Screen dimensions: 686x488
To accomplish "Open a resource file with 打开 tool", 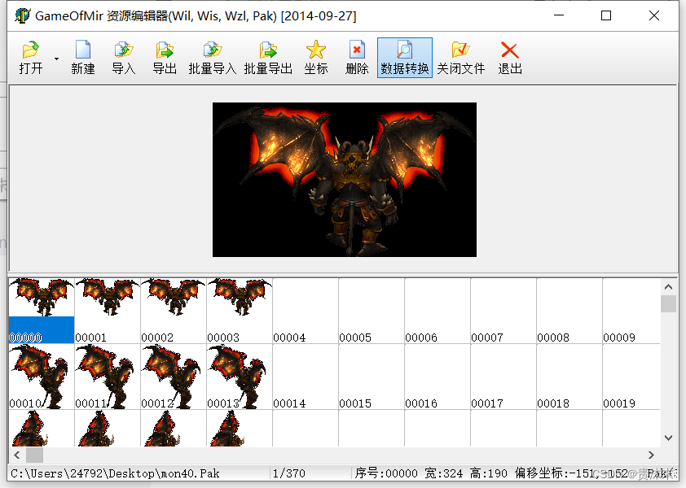I will (x=31, y=57).
